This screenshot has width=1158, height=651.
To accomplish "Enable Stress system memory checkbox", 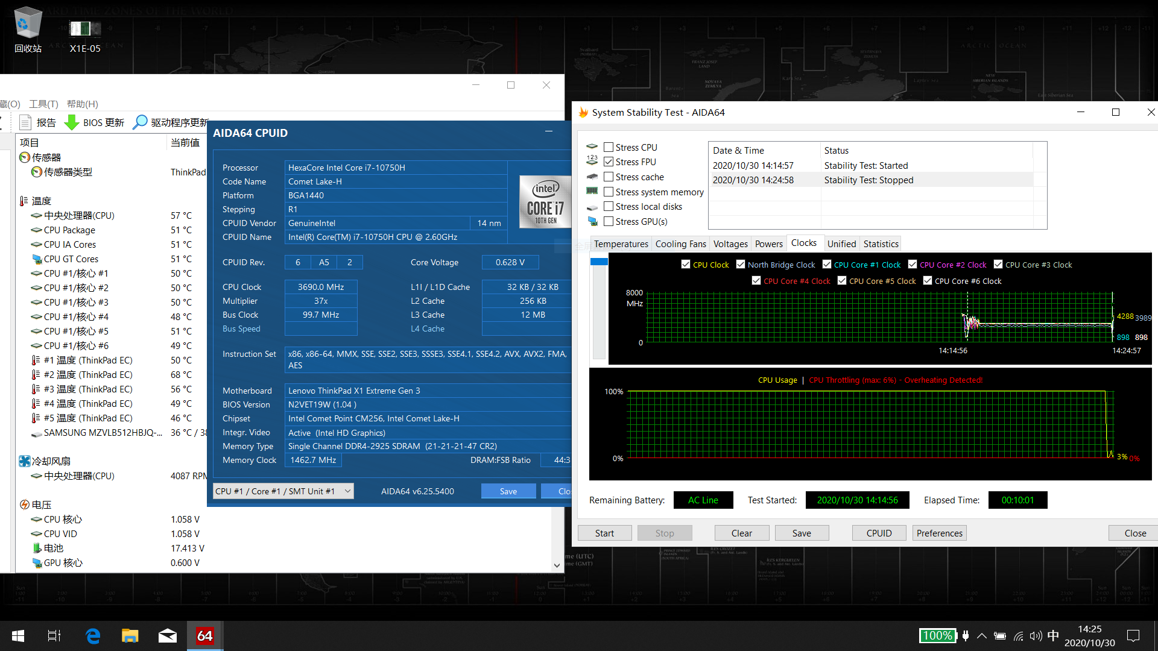I will [609, 192].
